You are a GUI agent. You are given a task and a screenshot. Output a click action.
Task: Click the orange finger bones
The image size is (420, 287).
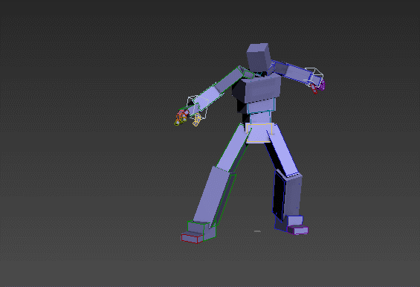coord(181,115)
